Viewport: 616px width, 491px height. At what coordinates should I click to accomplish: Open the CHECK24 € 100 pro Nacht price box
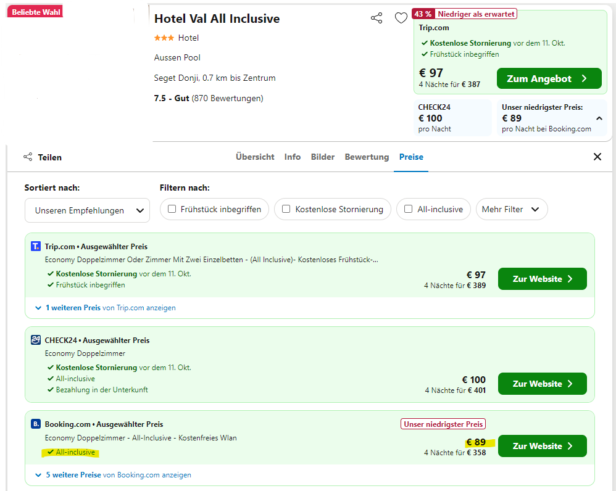click(452, 118)
